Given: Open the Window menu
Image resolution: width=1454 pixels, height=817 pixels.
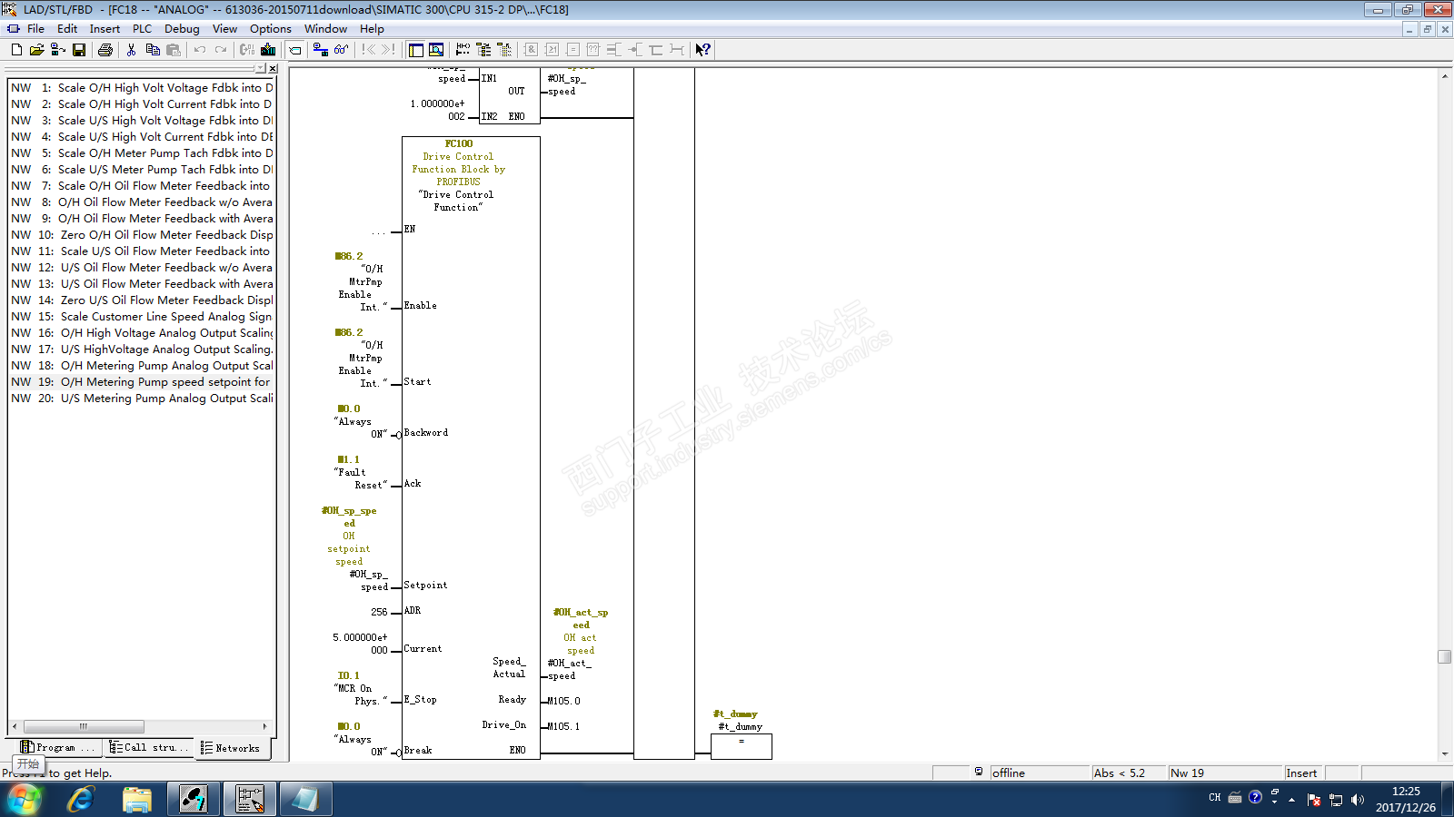Looking at the screenshot, I should click(325, 29).
